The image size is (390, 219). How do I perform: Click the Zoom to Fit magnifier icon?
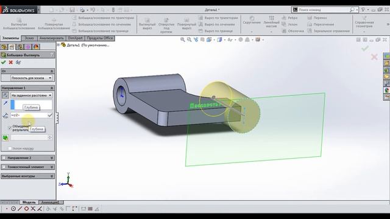pyautogui.click(x=183, y=40)
